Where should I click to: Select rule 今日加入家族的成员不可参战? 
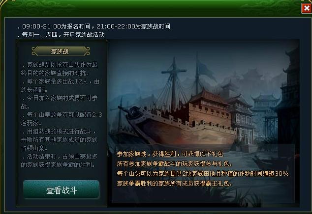(x=60, y=102)
